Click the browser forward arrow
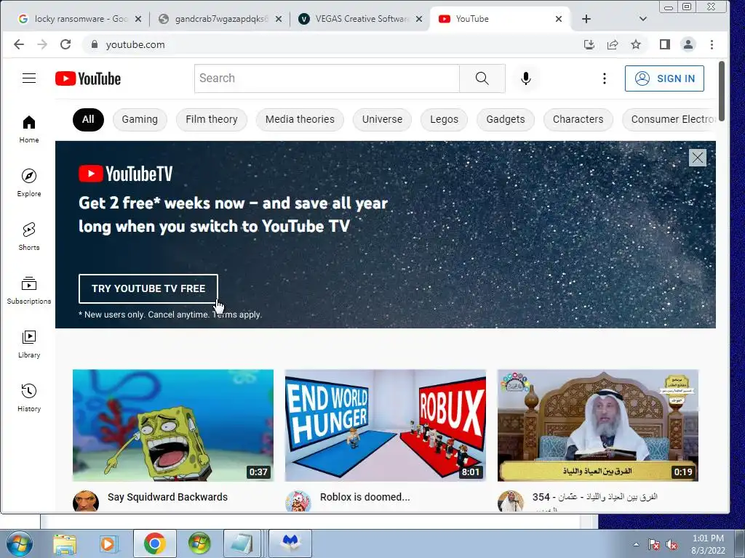 click(x=42, y=44)
